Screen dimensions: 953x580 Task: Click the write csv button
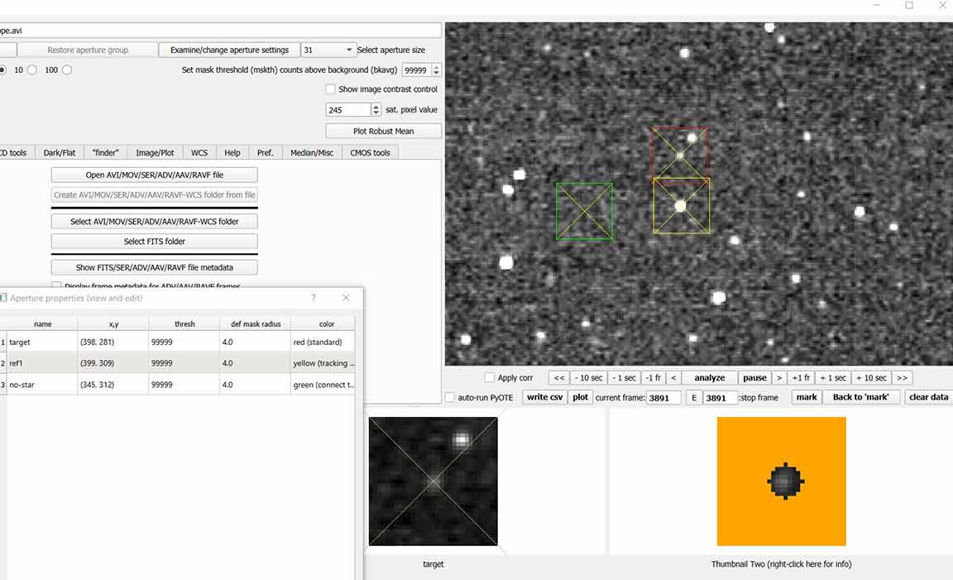(x=544, y=397)
